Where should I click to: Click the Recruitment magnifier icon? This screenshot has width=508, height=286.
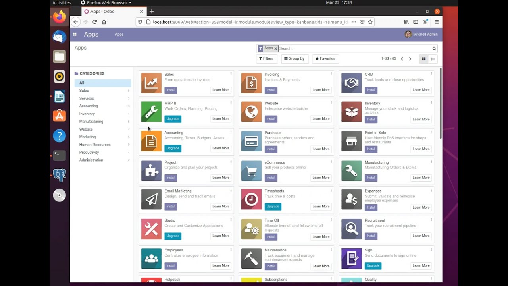(352, 229)
